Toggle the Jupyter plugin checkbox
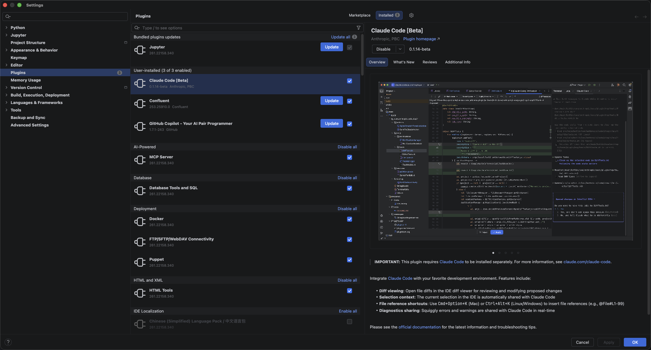Image resolution: width=651 pixels, height=350 pixels. (x=350, y=47)
